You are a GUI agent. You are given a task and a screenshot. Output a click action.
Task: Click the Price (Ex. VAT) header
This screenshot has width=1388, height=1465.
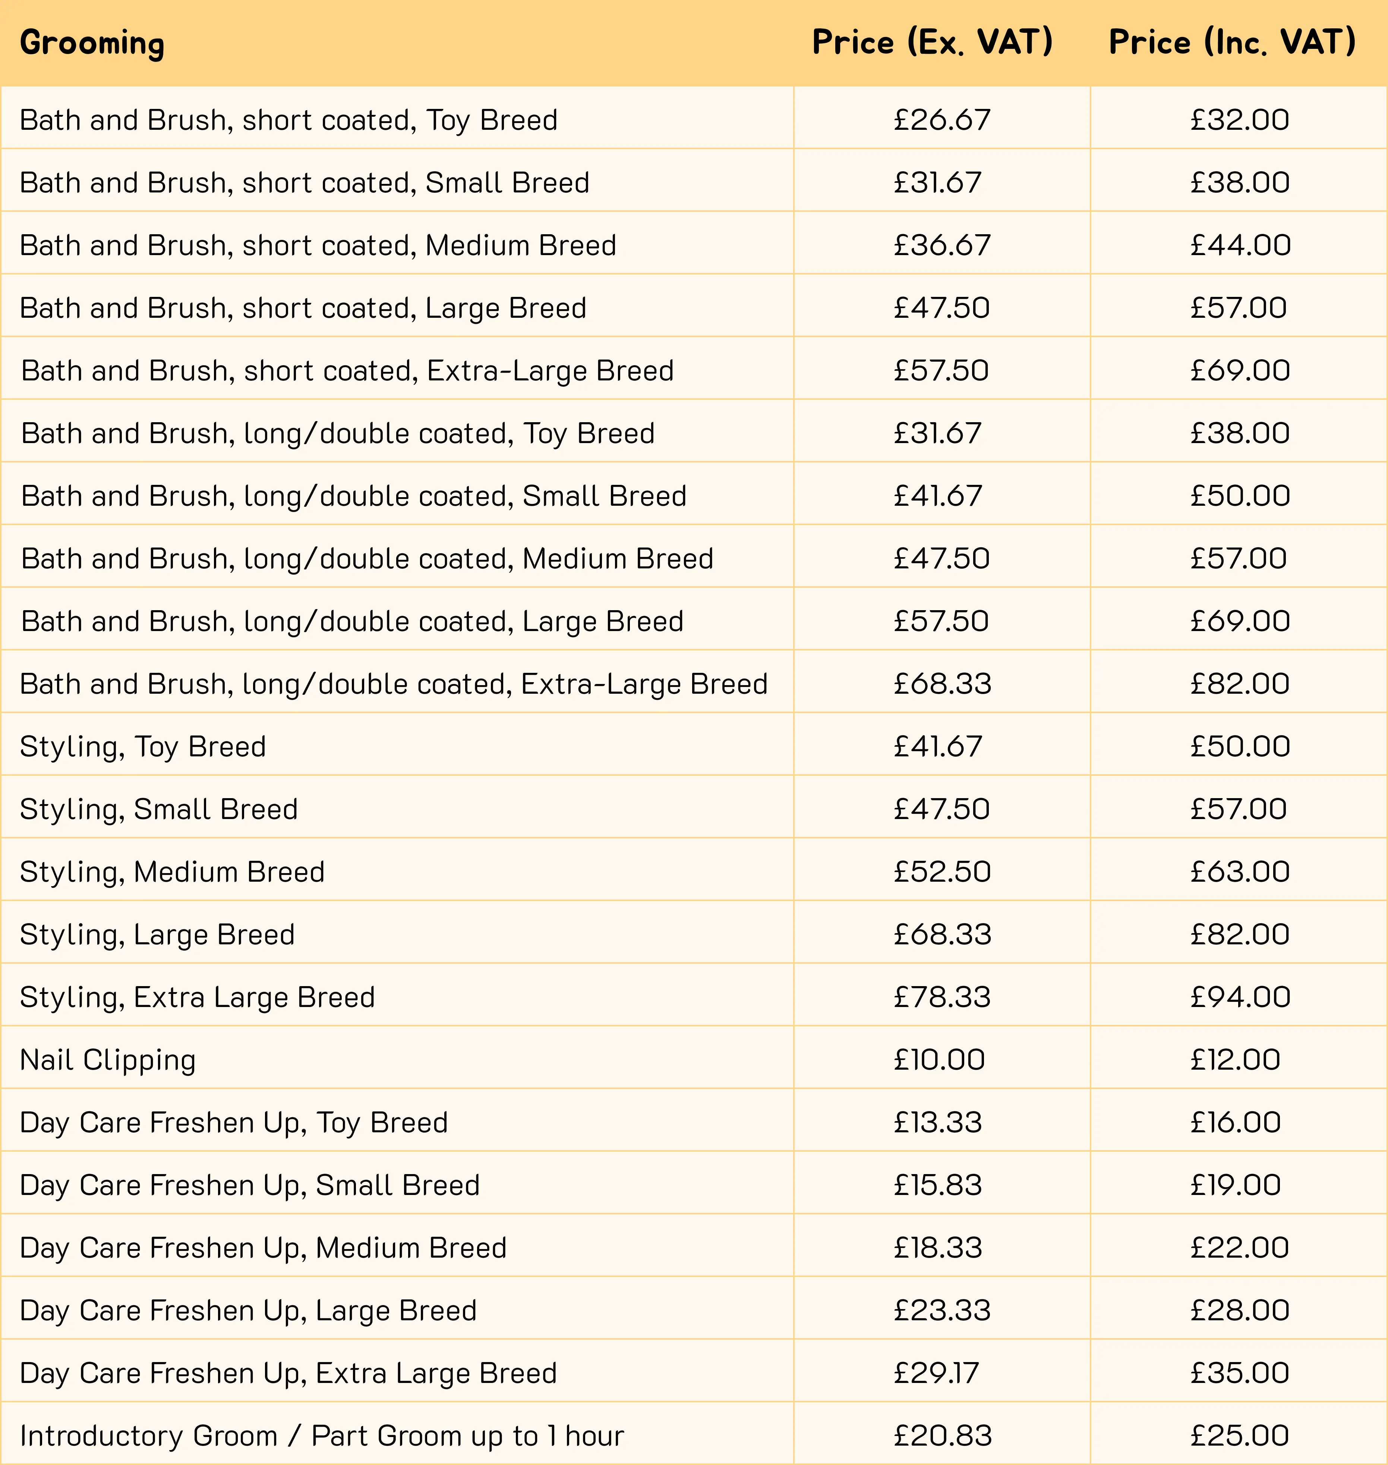click(x=932, y=42)
